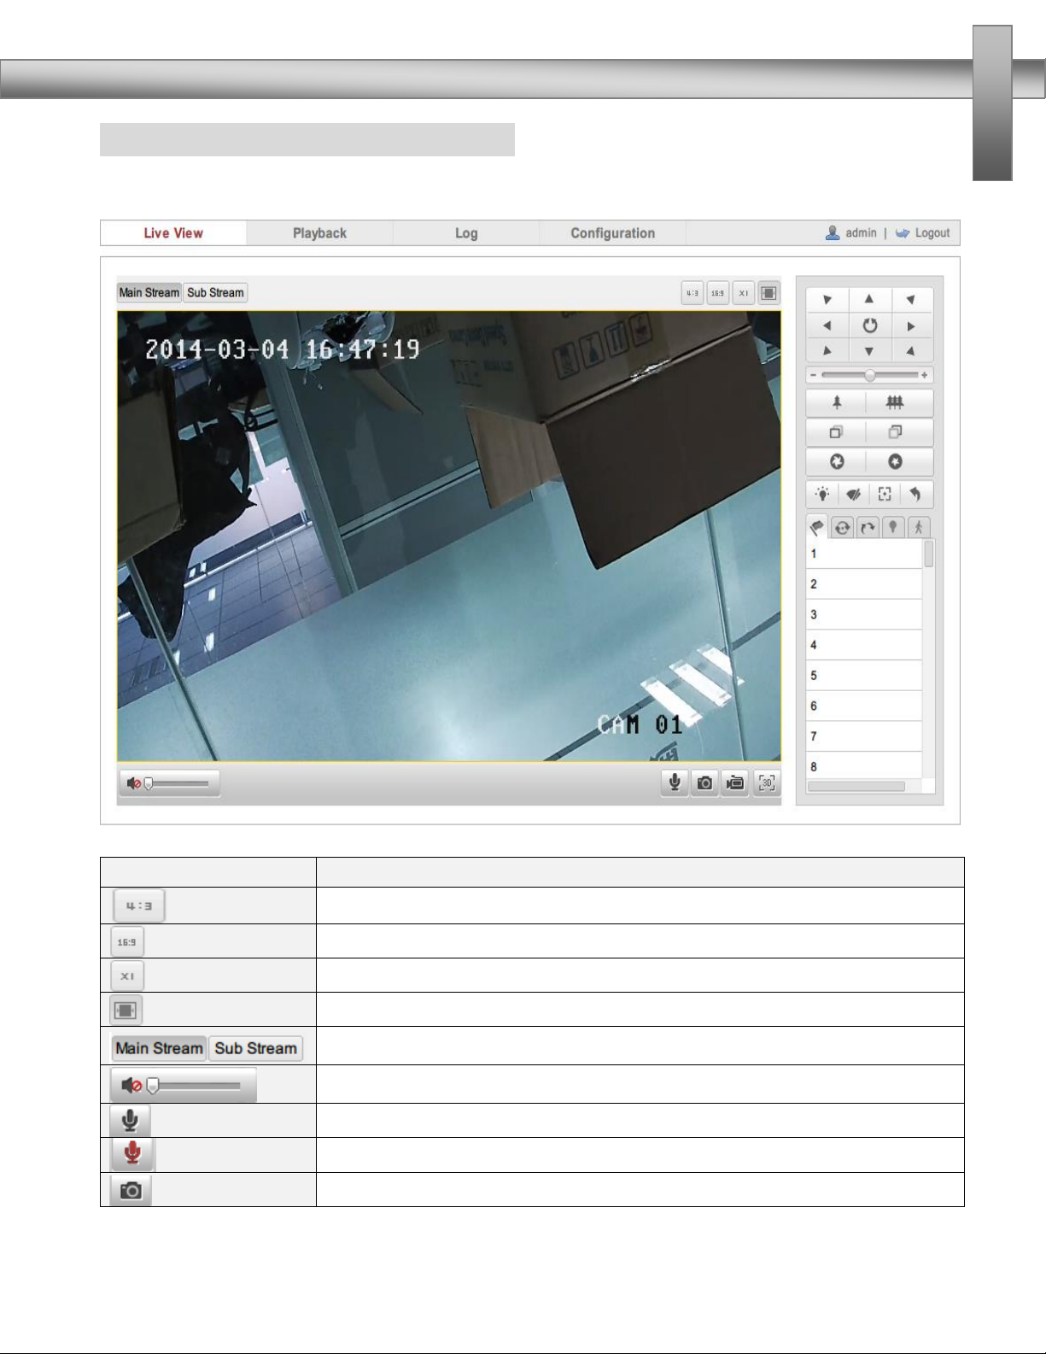Select preset 8 in the list
Image resolution: width=1046 pixels, height=1354 pixels.
[864, 766]
